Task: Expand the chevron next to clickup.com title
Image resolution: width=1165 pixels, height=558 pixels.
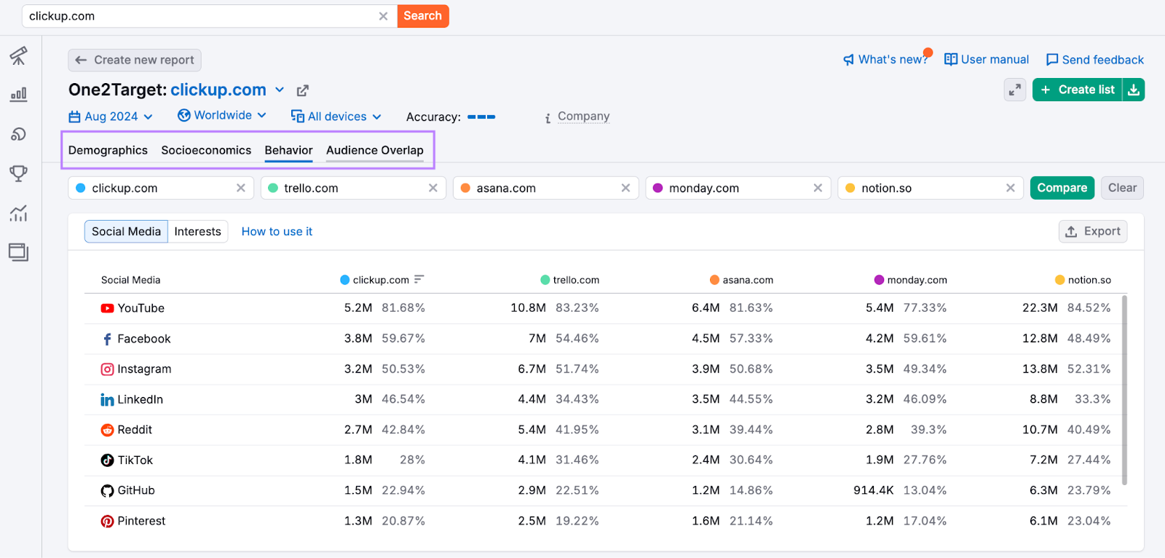Action: tap(280, 90)
